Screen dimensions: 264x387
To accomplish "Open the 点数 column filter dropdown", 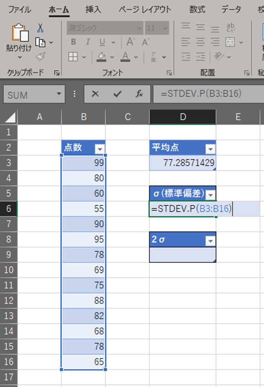I will tap(100, 148).
